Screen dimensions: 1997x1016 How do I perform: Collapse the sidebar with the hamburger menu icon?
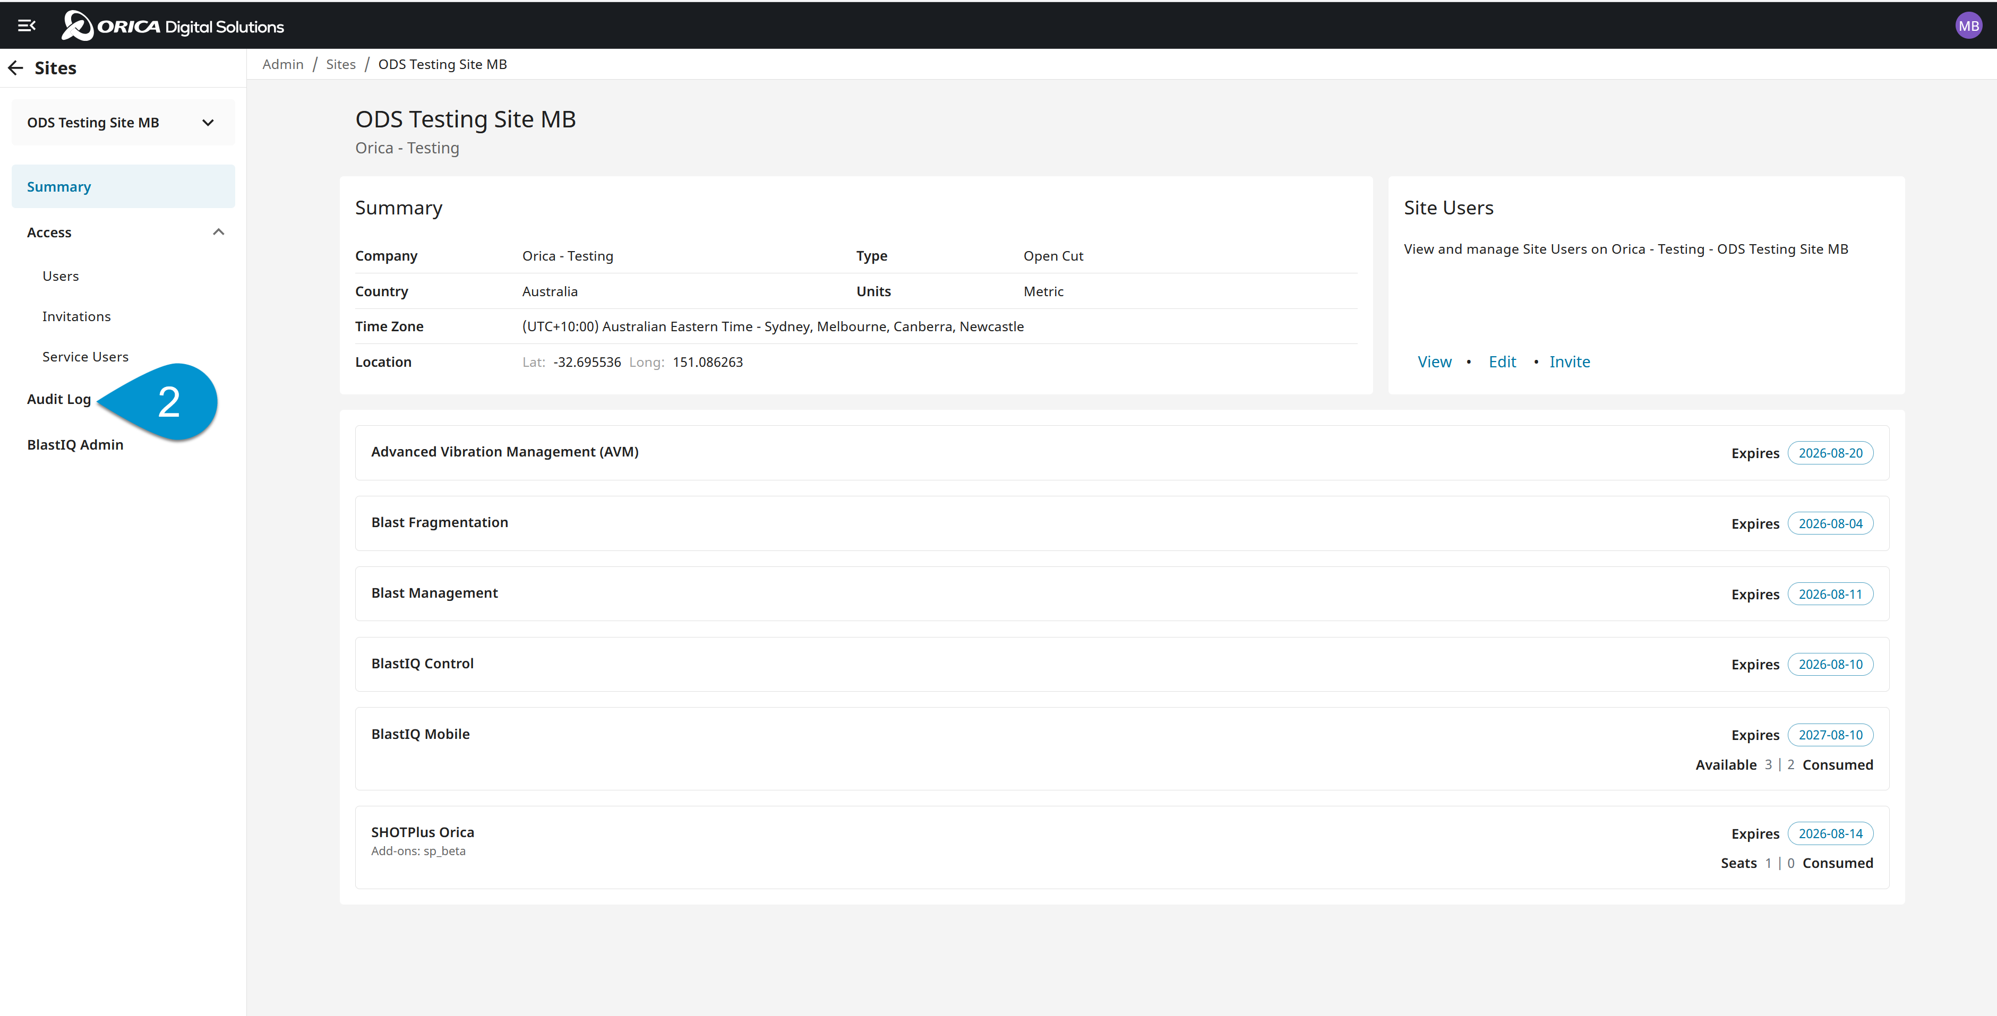27,25
